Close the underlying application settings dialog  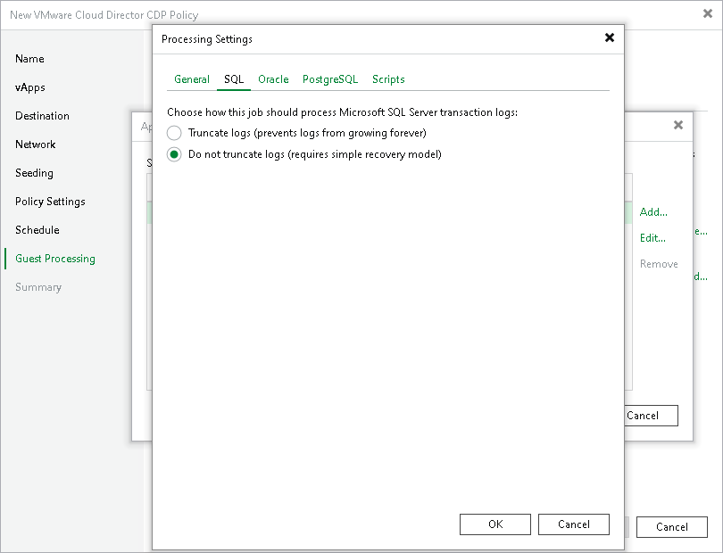(678, 126)
